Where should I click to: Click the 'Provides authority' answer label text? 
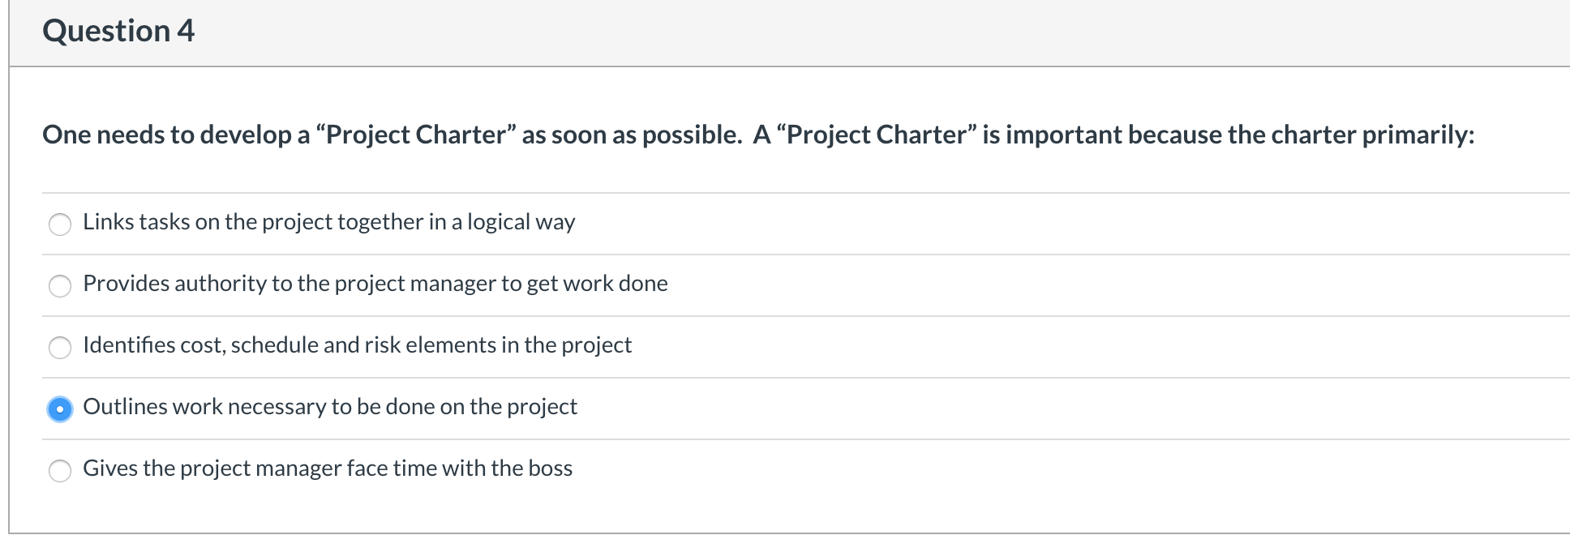point(375,284)
